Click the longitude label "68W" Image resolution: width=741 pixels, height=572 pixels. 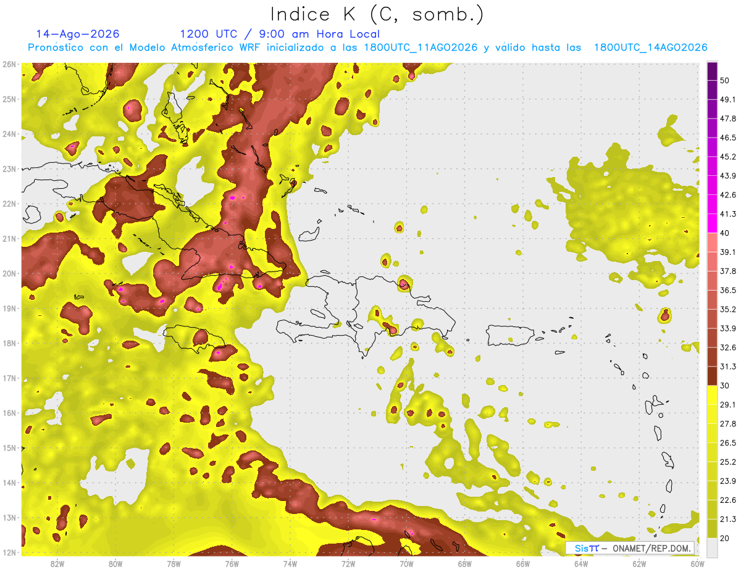tap(465, 564)
